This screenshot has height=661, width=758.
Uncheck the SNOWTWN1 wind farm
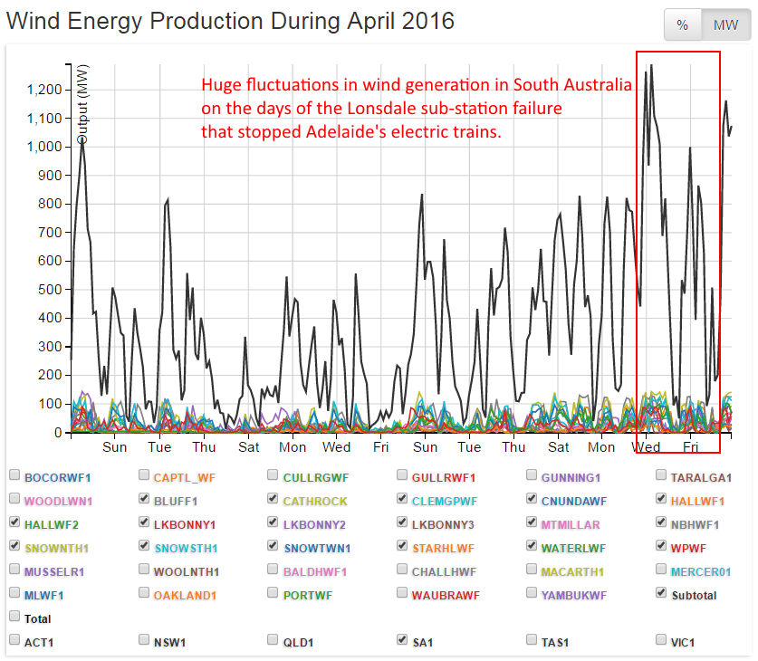[x=272, y=547]
